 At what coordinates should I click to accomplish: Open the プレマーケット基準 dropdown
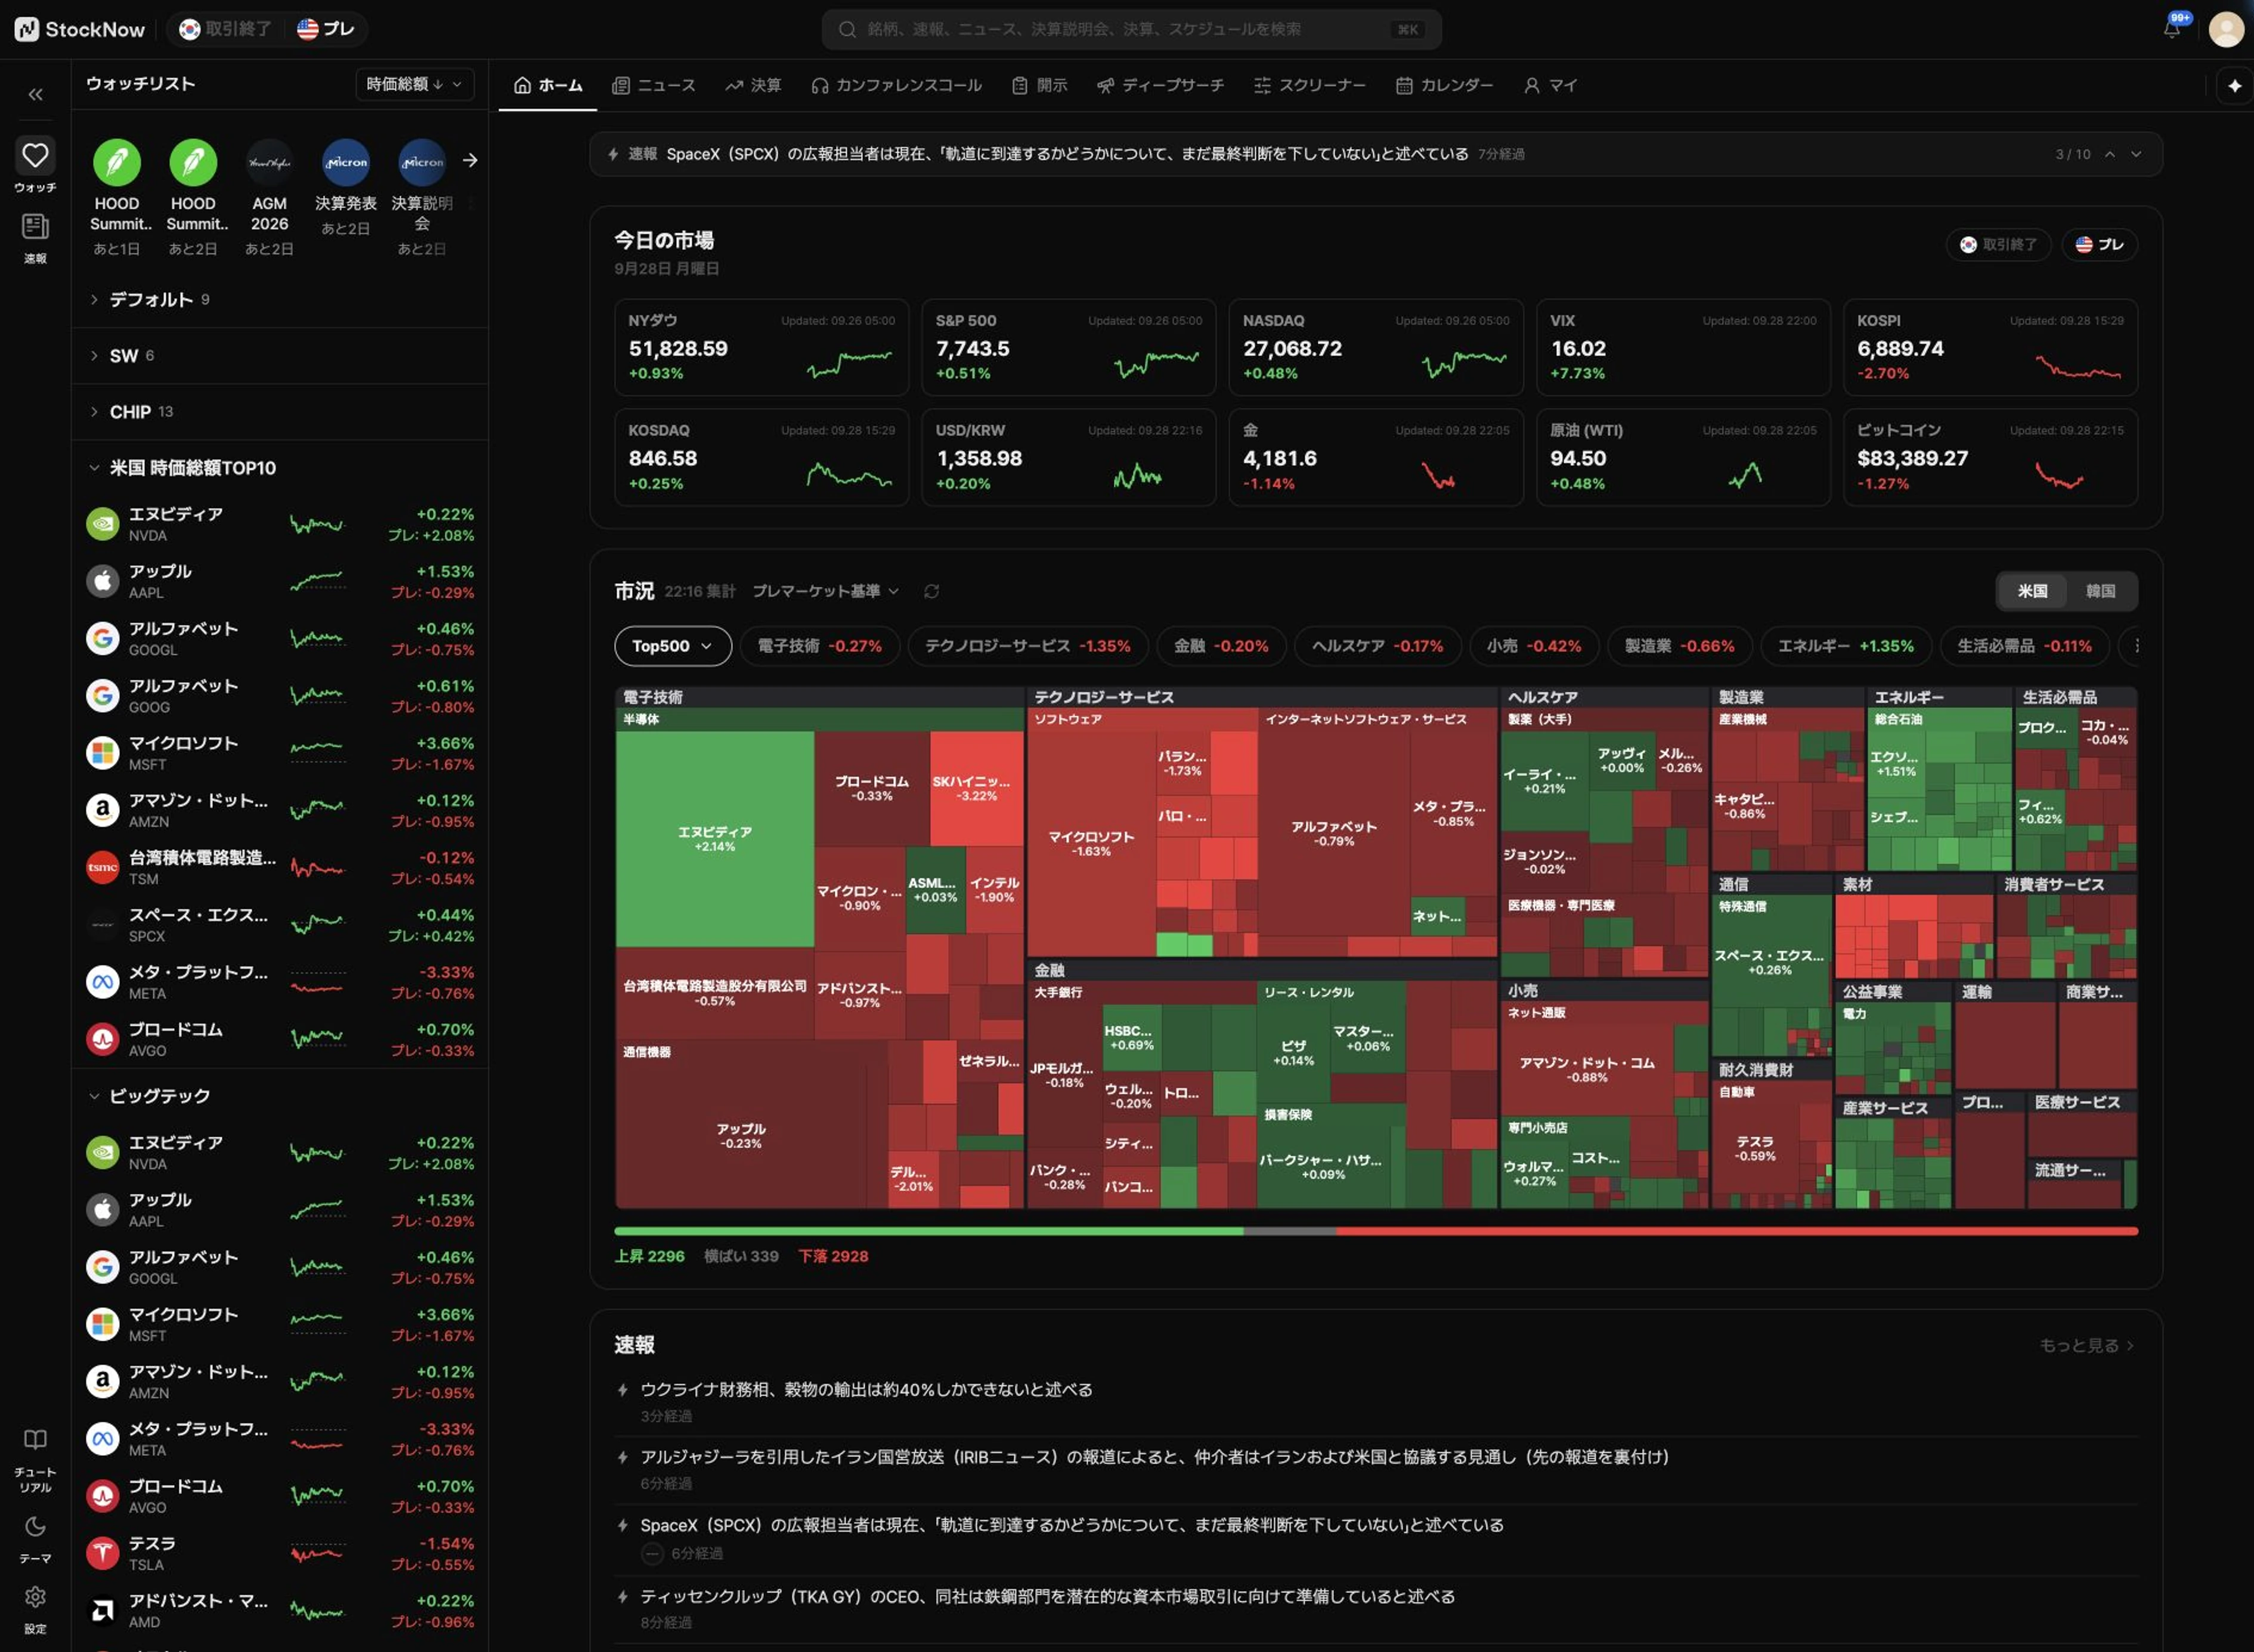(x=826, y=591)
